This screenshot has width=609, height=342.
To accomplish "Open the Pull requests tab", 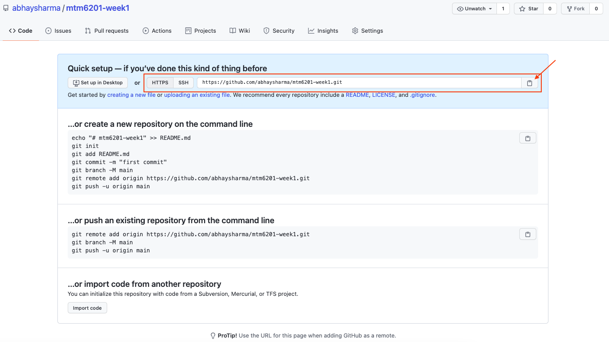I will point(107,30).
